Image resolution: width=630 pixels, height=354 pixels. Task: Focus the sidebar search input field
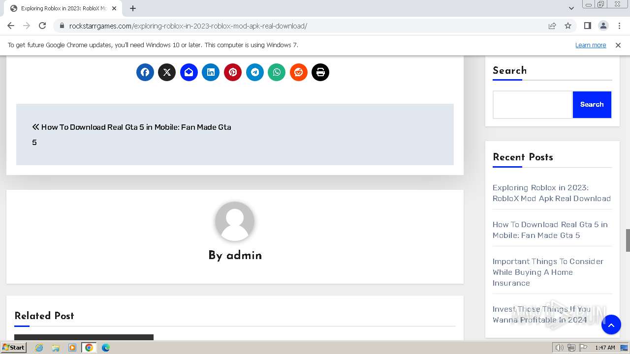click(x=533, y=104)
